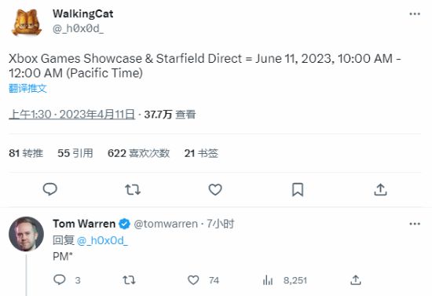Screen dimensions: 432x296
Task: Open Tom Warren's profile photo
Action: pyautogui.click(x=26, y=234)
